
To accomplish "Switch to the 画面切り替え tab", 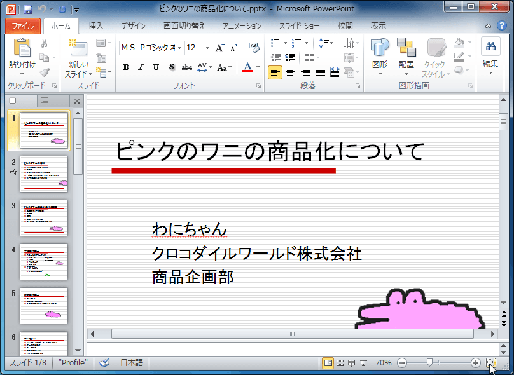I will 184,26.
